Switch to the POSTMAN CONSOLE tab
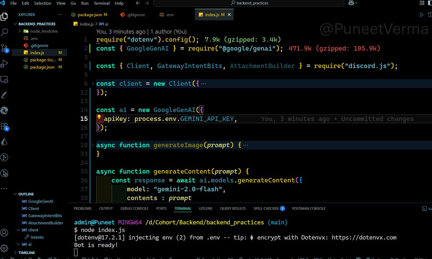Image resolution: width=432 pixels, height=259 pixels. coord(309,208)
